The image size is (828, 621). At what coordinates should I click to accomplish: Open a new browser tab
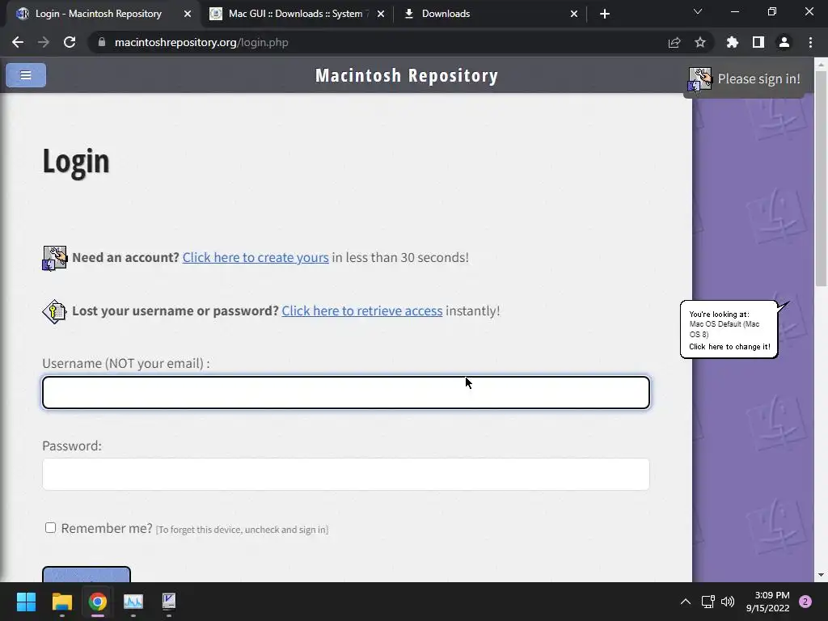pyautogui.click(x=605, y=14)
